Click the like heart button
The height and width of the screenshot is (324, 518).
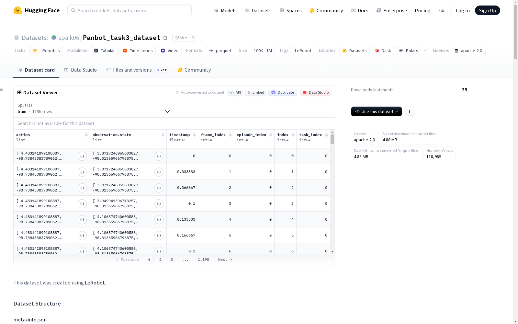181,38
